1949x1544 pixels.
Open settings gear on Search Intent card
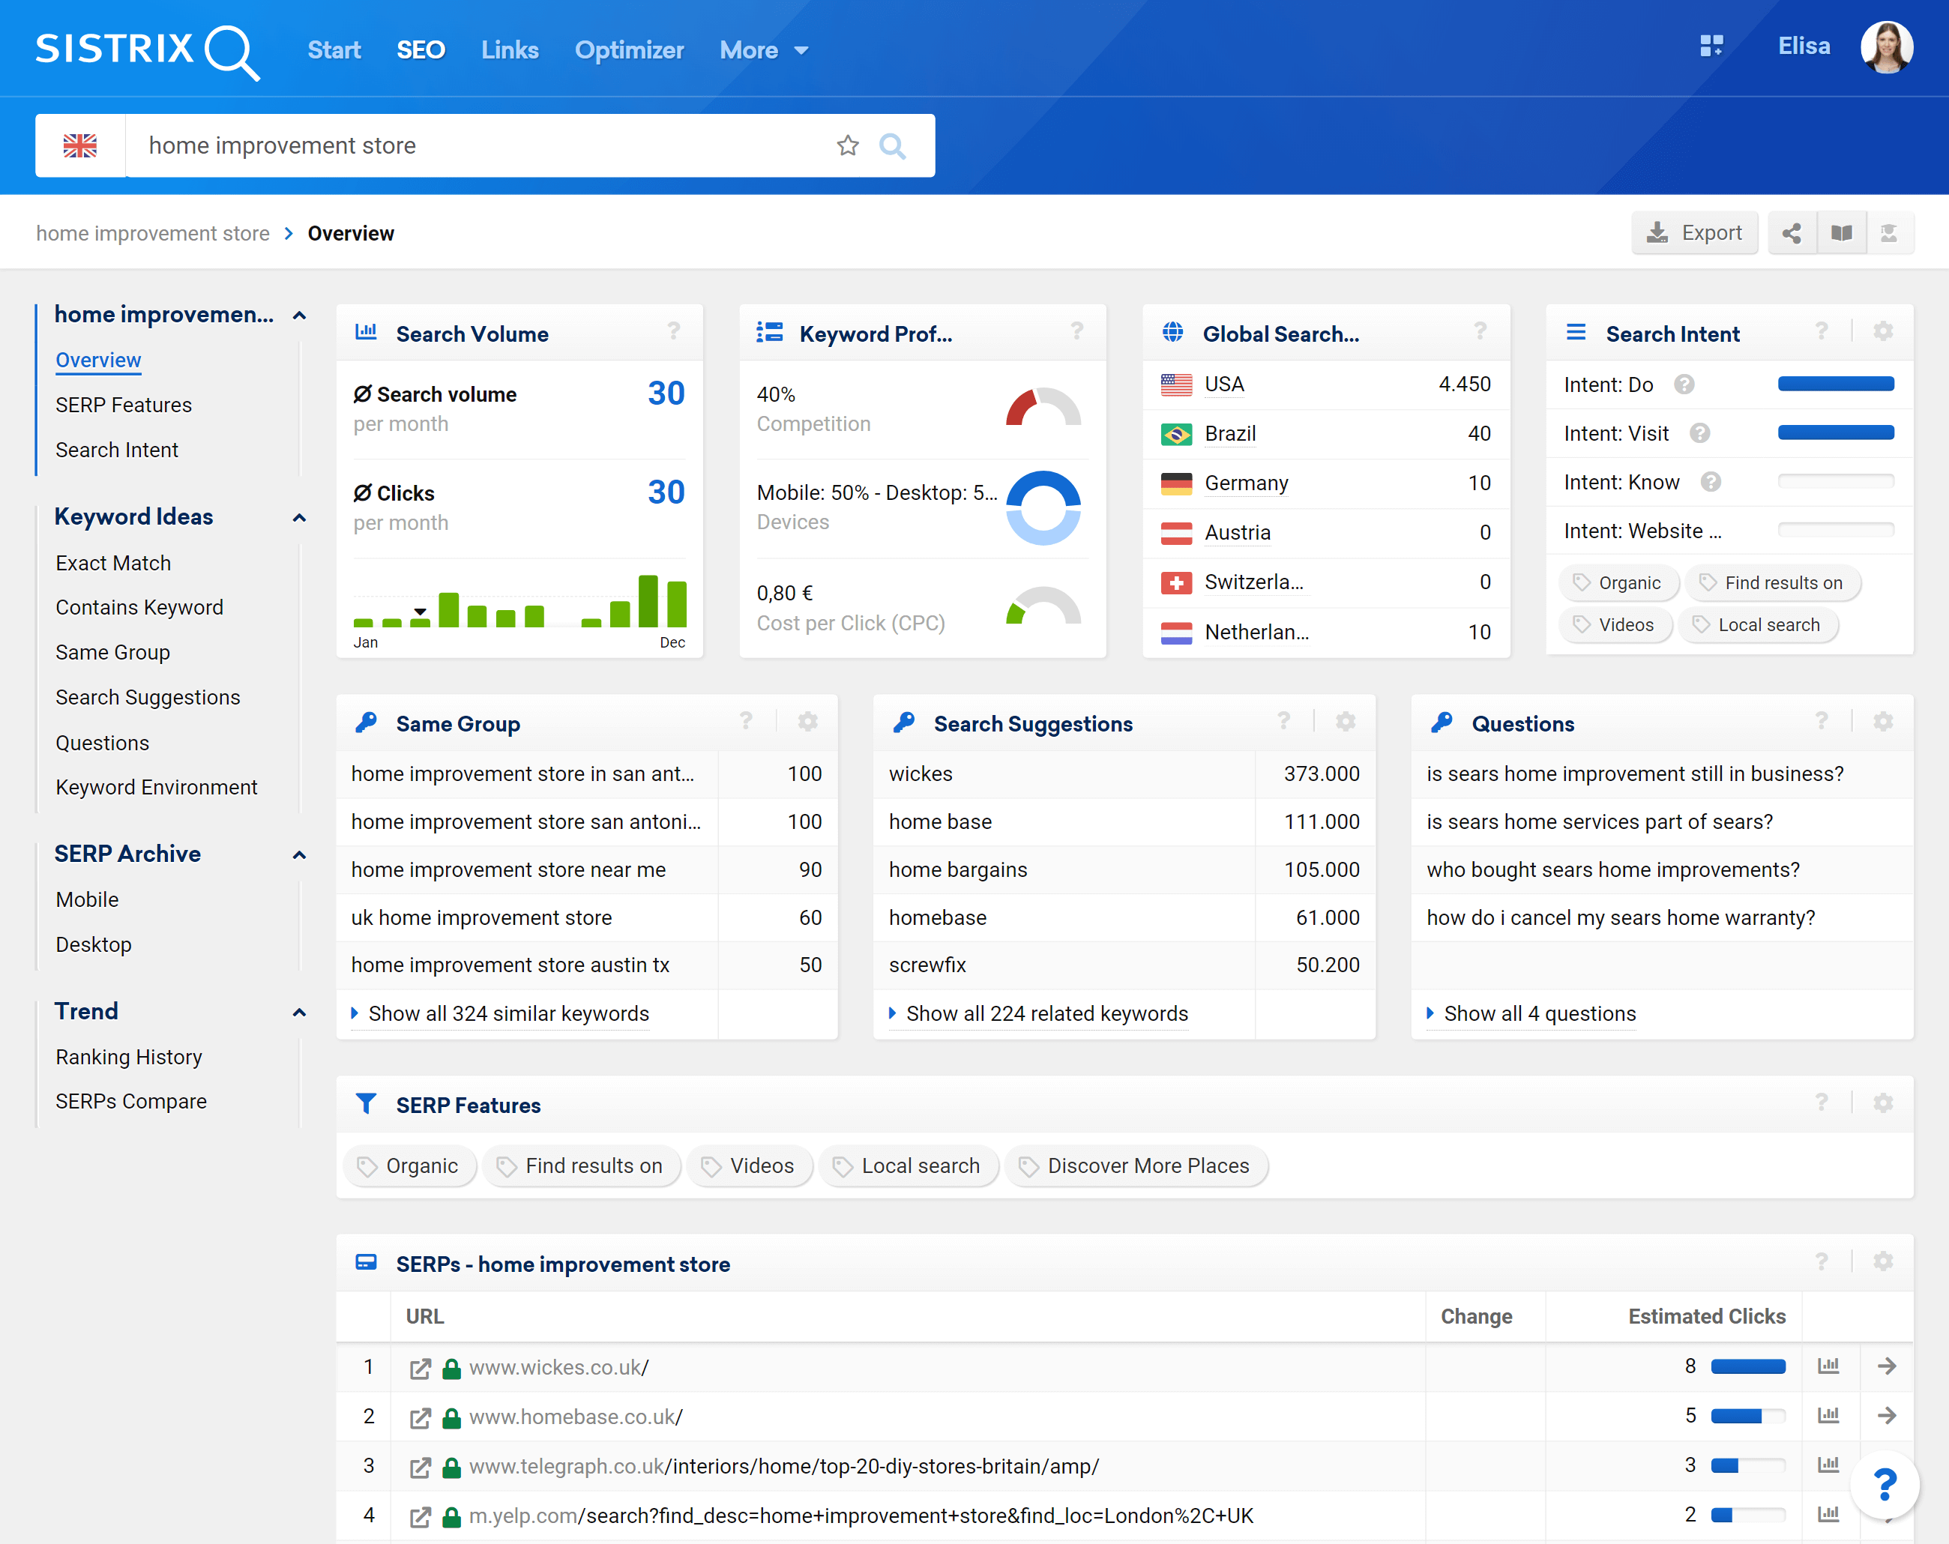point(1883,331)
